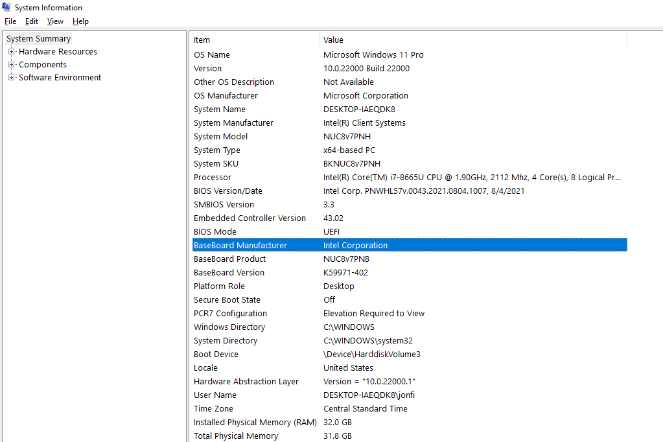This screenshot has height=442, width=663.
Task: Click the value \Device\HarddiskVolume3
Action: tap(371, 354)
